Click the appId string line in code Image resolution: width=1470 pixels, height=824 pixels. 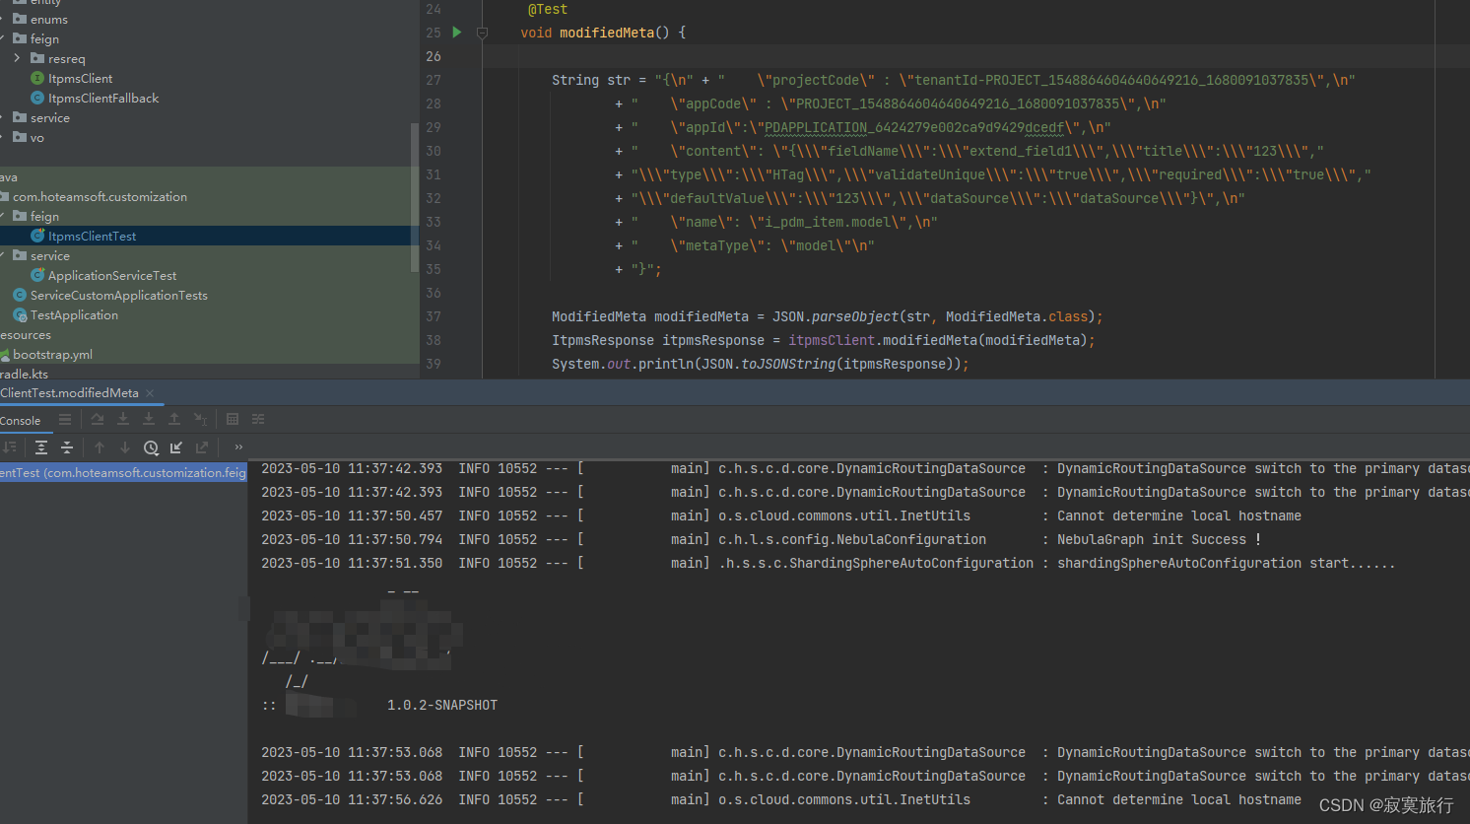863,127
